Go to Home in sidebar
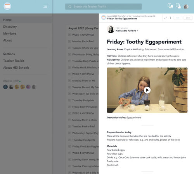Image resolution: width=194 pixels, height=174 pixels. 7,20
